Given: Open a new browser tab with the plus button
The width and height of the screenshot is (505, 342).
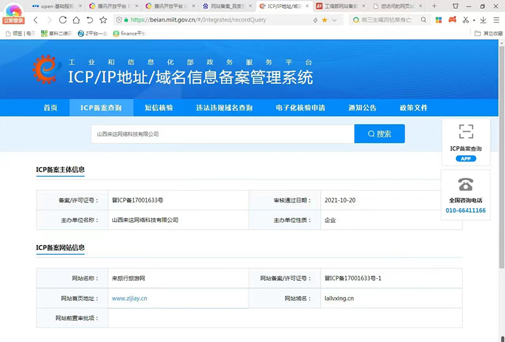Looking at the screenshot, I should pos(434,6).
